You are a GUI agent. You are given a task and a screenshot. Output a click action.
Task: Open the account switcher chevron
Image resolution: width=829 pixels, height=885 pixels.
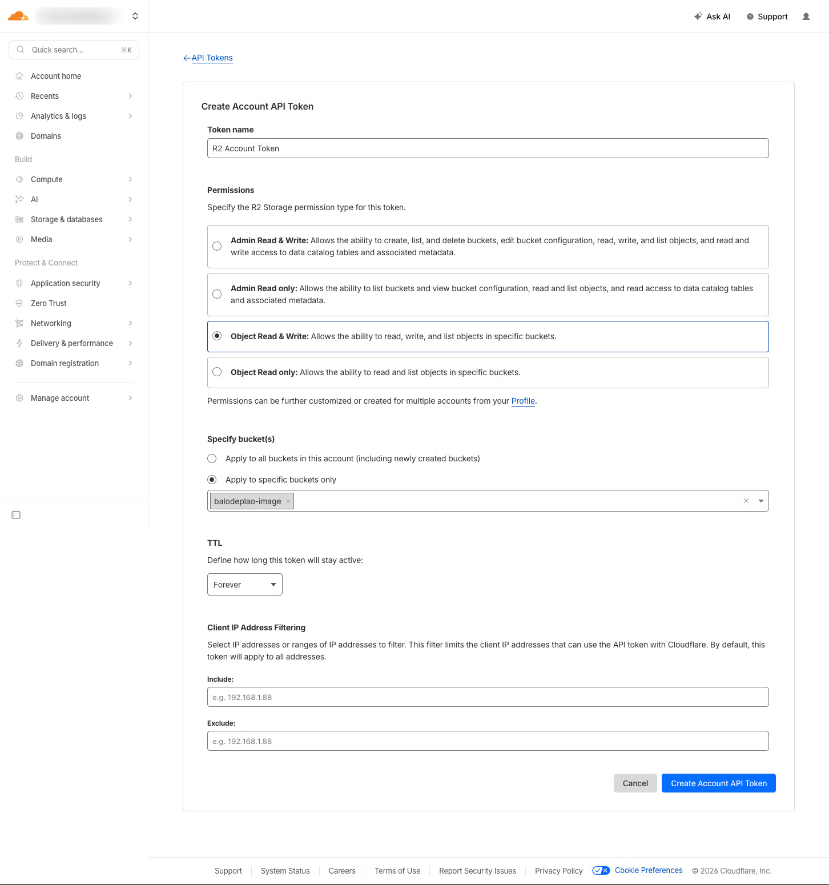coord(135,16)
